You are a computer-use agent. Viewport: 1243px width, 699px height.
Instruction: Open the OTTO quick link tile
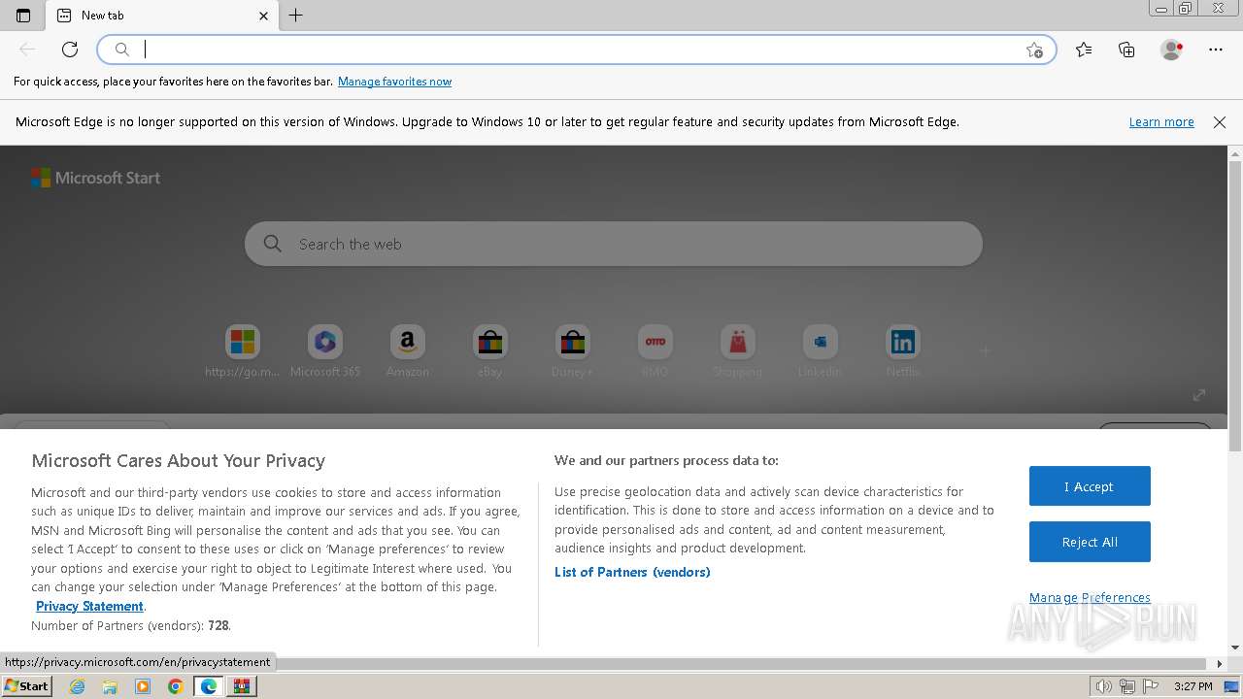(655, 350)
